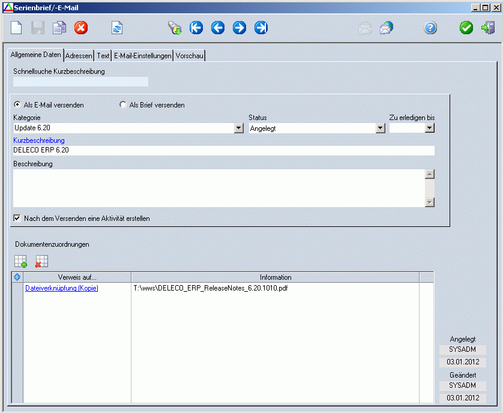Image resolution: width=503 pixels, height=413 pixels.
Task: Switch to the Adressen tab
Action: coord(79,56)
